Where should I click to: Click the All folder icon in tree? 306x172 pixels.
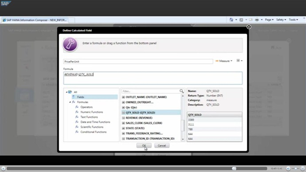coord(70,92)
